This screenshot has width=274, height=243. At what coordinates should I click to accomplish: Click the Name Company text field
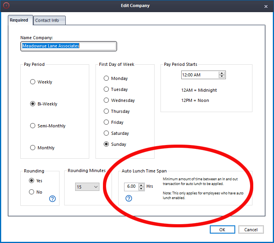[68, 46]
